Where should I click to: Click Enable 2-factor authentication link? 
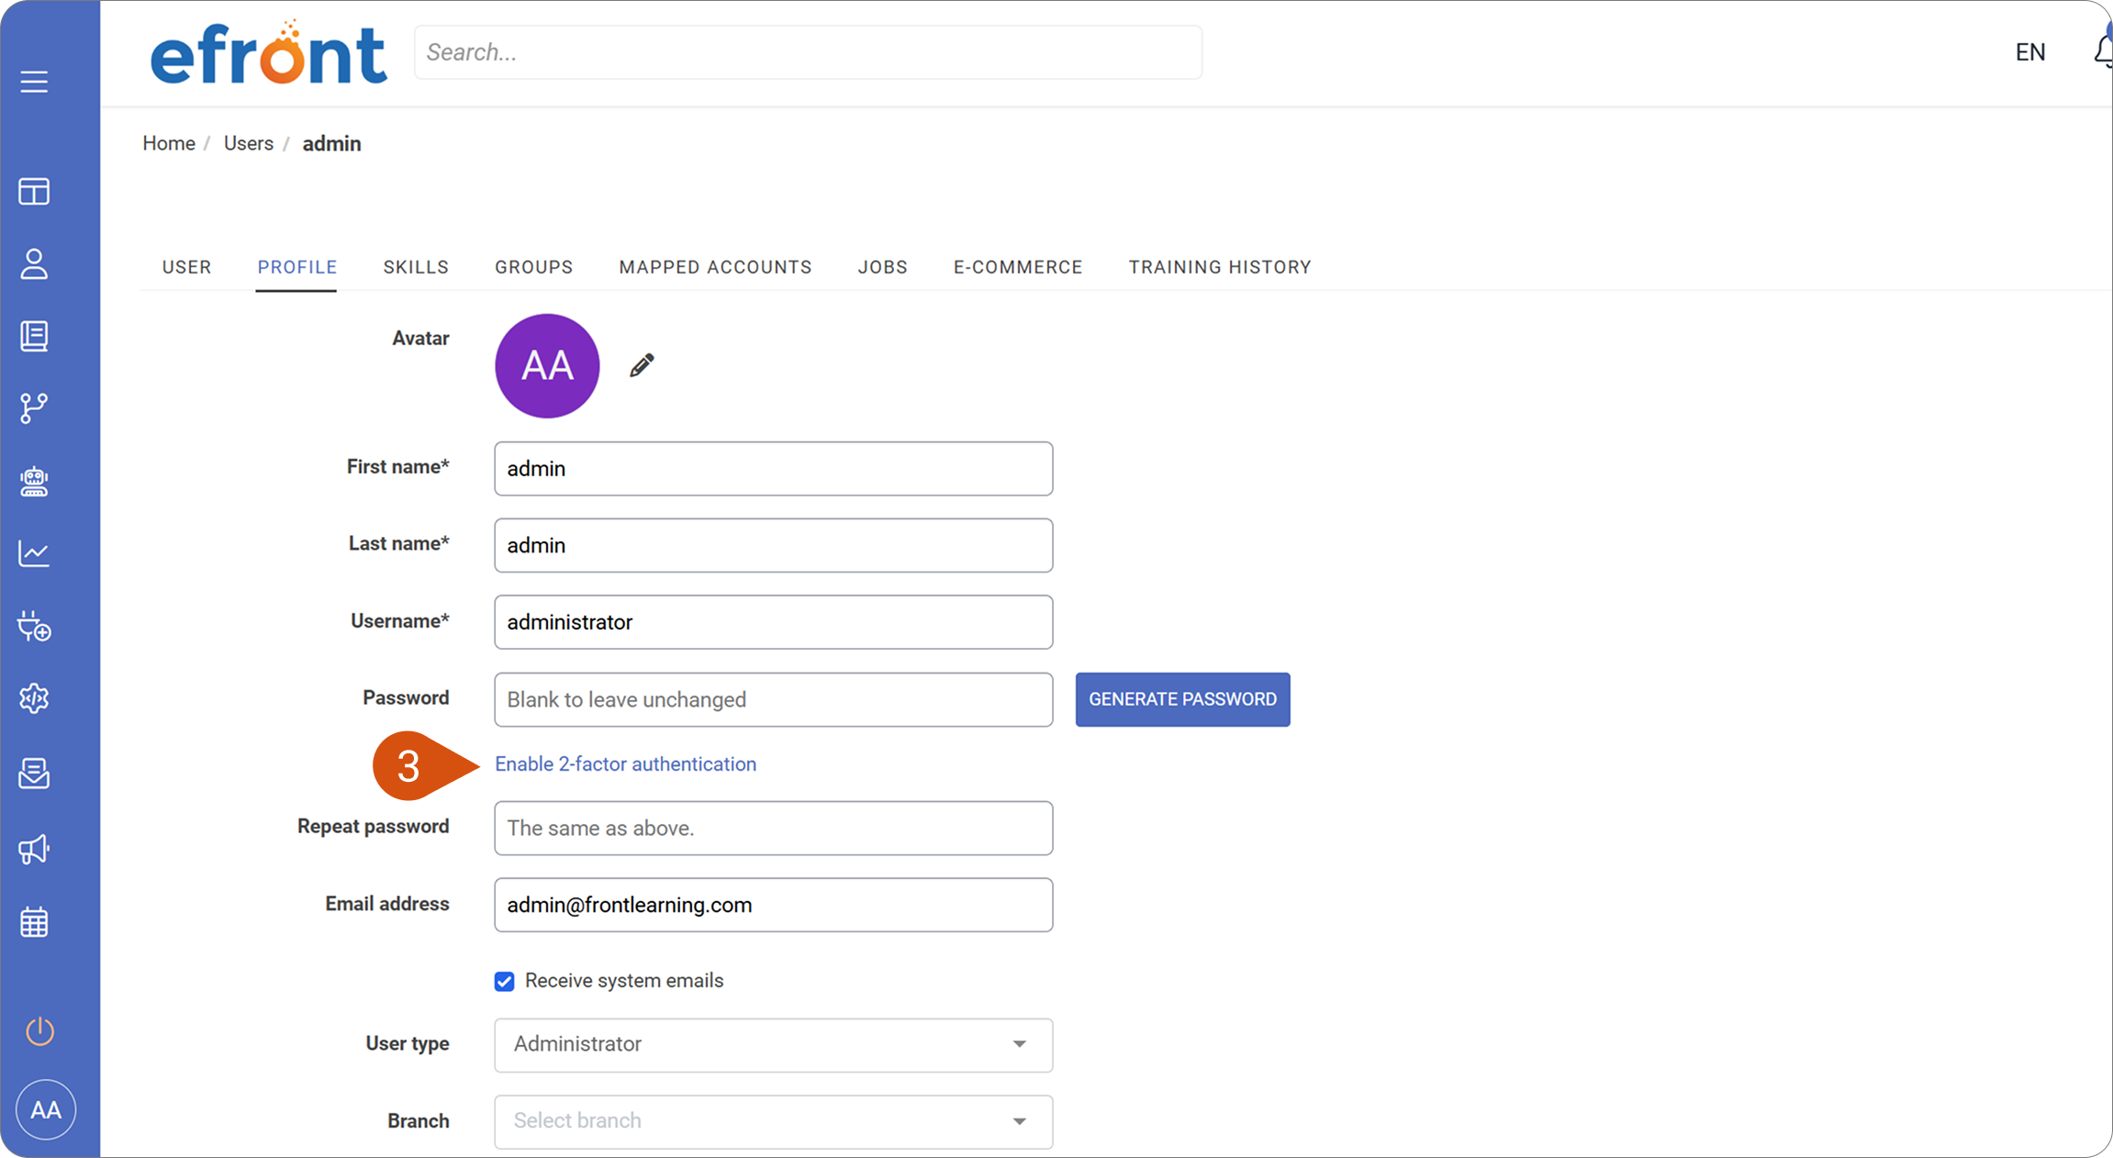pos(625,764)
